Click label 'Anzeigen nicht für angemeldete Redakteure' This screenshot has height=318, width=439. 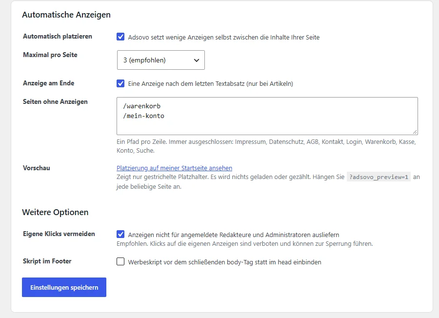point(234,235)
